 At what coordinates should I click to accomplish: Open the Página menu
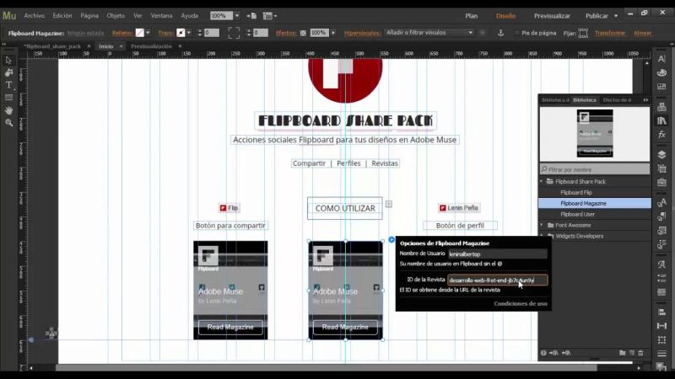tap(89, 15)
